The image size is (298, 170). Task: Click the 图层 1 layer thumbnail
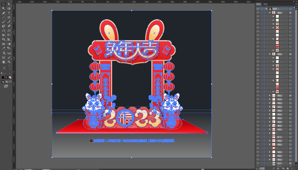click(x=270, y=9)
